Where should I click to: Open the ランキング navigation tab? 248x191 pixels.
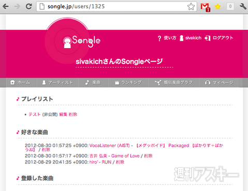[128, 83]
